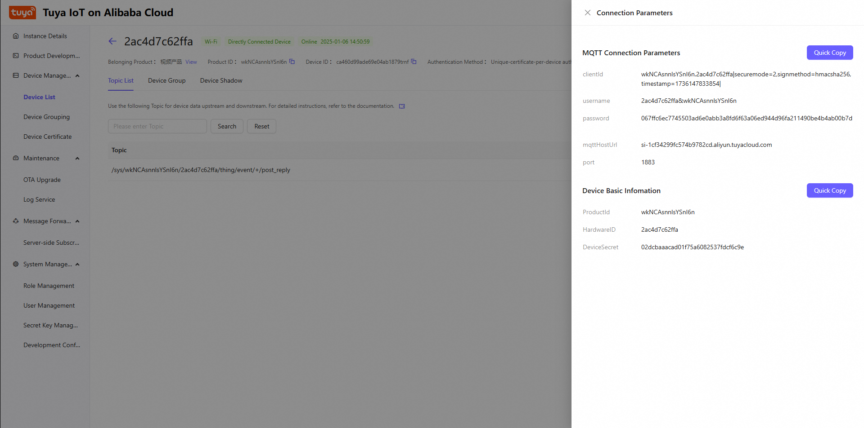Quick Copy the Device Basic Information
Viewport: 864px width, 428px height.
click(x=830, y=190)
